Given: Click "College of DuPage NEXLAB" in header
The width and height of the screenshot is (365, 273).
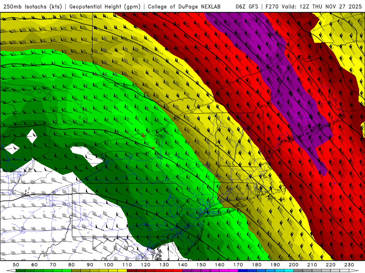Looking at the screenshot, I should point(184,6).
